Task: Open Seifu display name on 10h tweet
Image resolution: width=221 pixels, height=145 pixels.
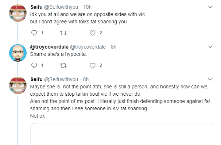Action: click(x=36, y=7)
